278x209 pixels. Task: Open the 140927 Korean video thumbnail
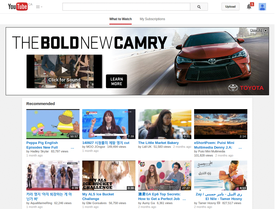[x=109, y=124]
